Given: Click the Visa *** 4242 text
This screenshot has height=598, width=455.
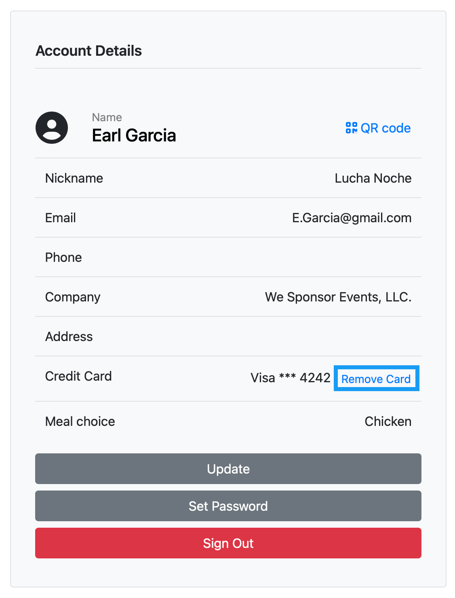Looking at the screenshot, I should click(x=290, y=378).
